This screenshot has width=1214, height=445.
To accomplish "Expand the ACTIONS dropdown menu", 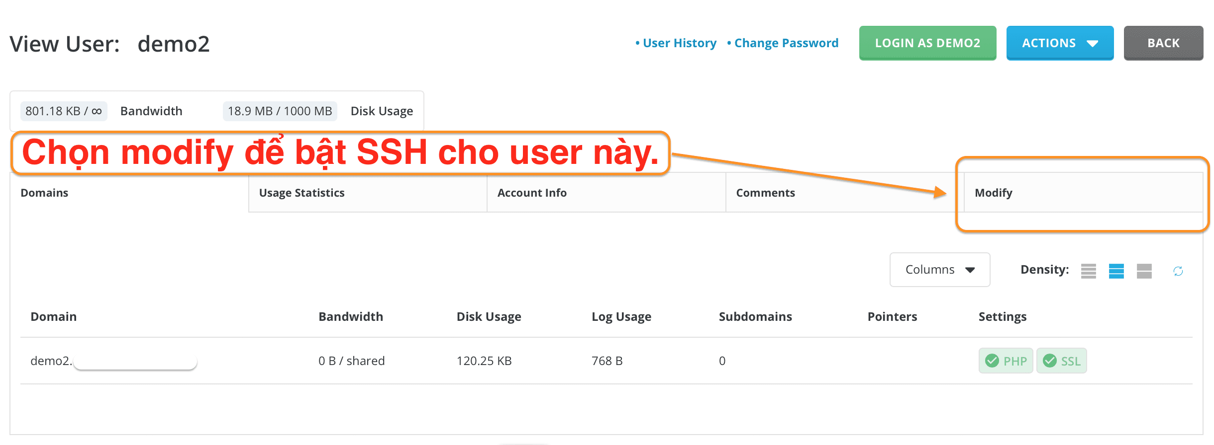I will (x=1059, y=43).
